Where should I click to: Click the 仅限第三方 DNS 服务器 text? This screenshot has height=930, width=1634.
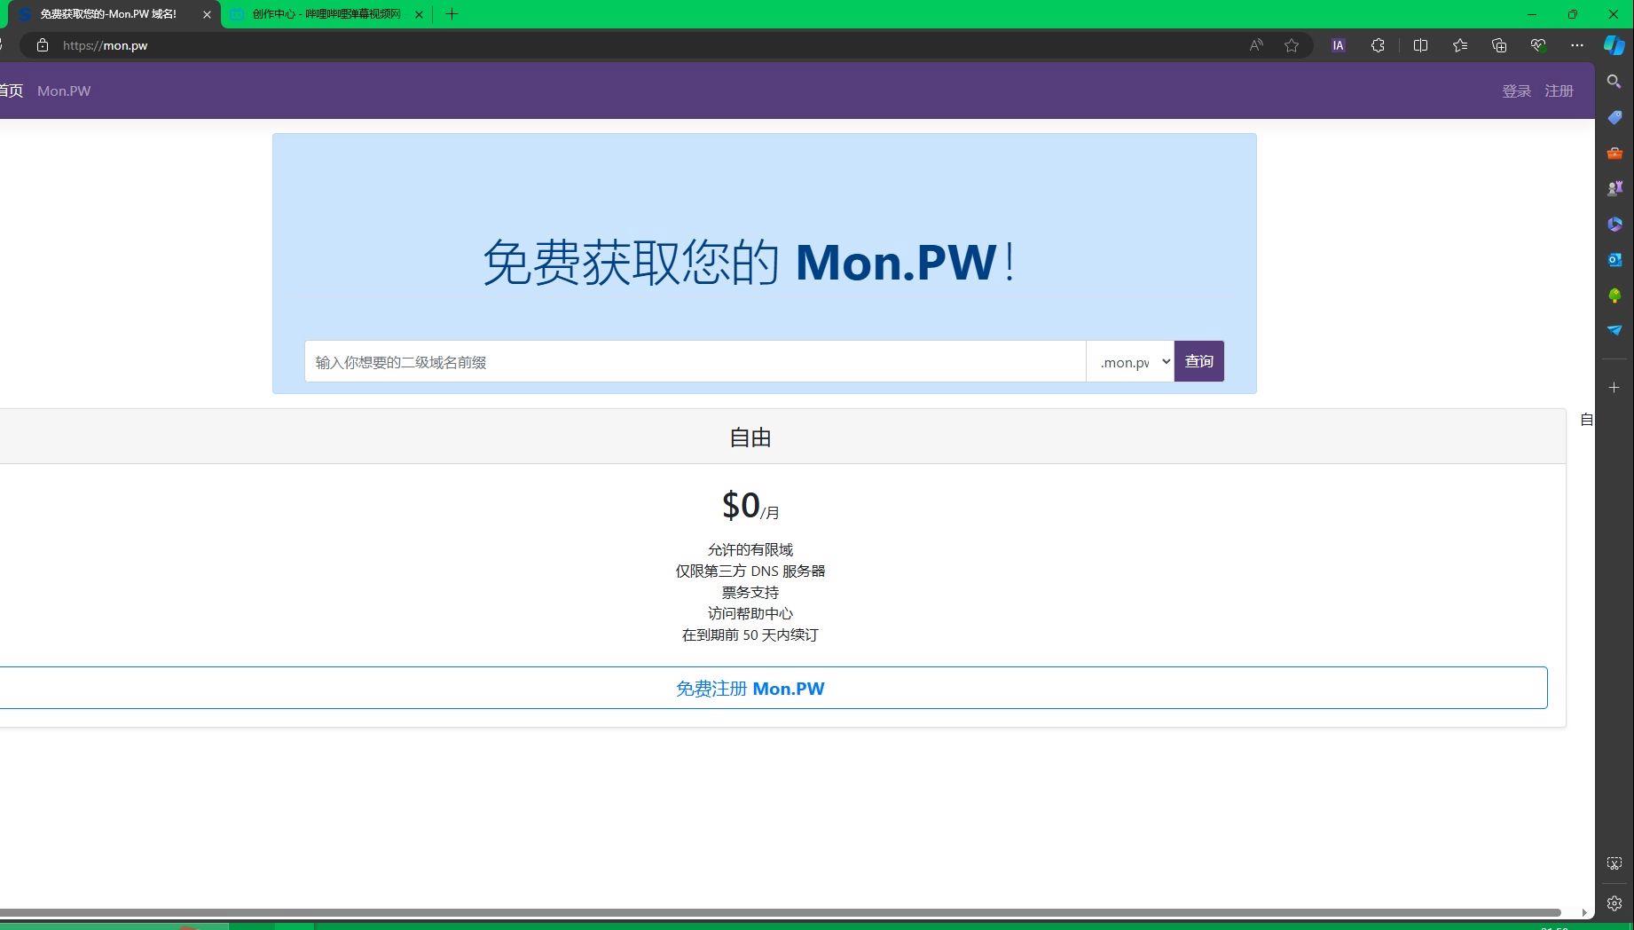pos(750,571)
